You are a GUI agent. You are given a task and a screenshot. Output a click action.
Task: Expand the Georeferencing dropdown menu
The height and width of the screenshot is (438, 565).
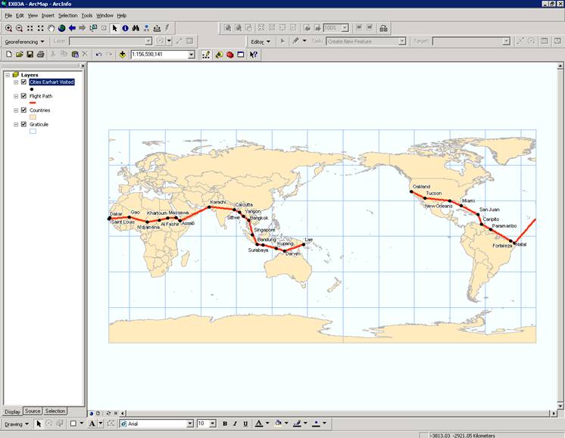click(24, 42)
